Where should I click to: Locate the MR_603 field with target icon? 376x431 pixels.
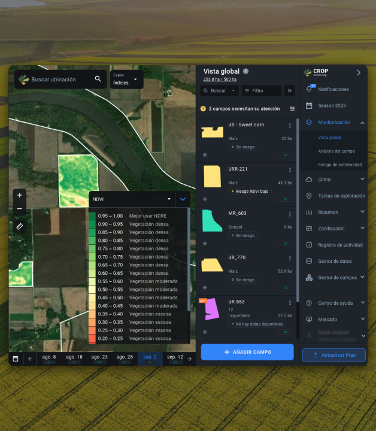[x=205, y=243]
